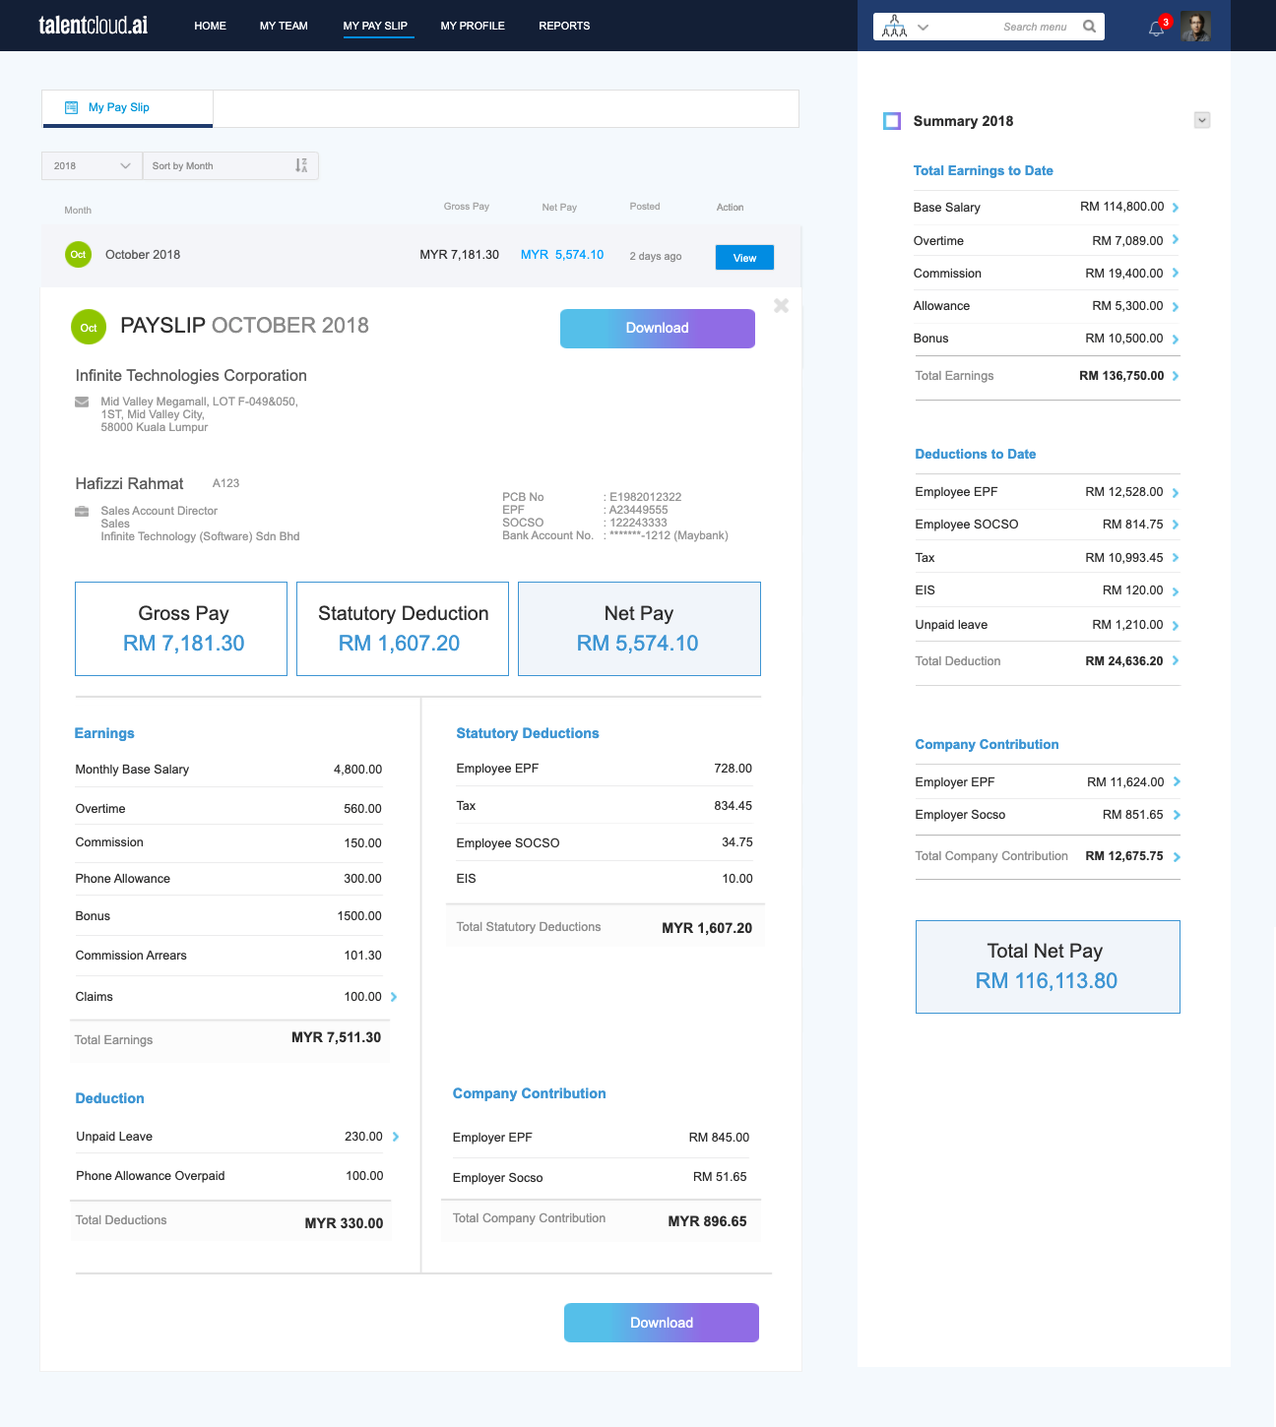Select the Net Pay summary card
This screenshot has width=1276, height=1427.
(x=639, y=629)
